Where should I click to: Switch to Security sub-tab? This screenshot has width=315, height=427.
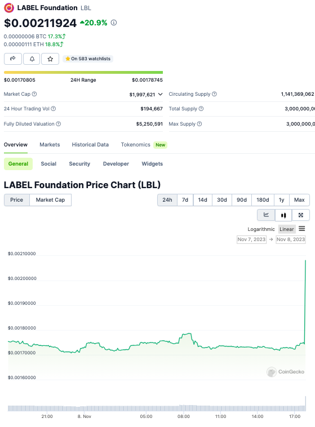(79, 164)
